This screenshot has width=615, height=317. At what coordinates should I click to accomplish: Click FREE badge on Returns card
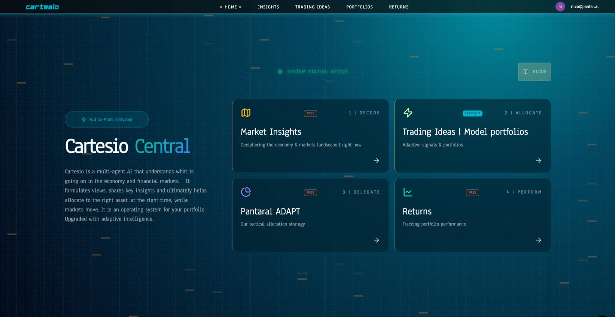click(x=472, y=193)
